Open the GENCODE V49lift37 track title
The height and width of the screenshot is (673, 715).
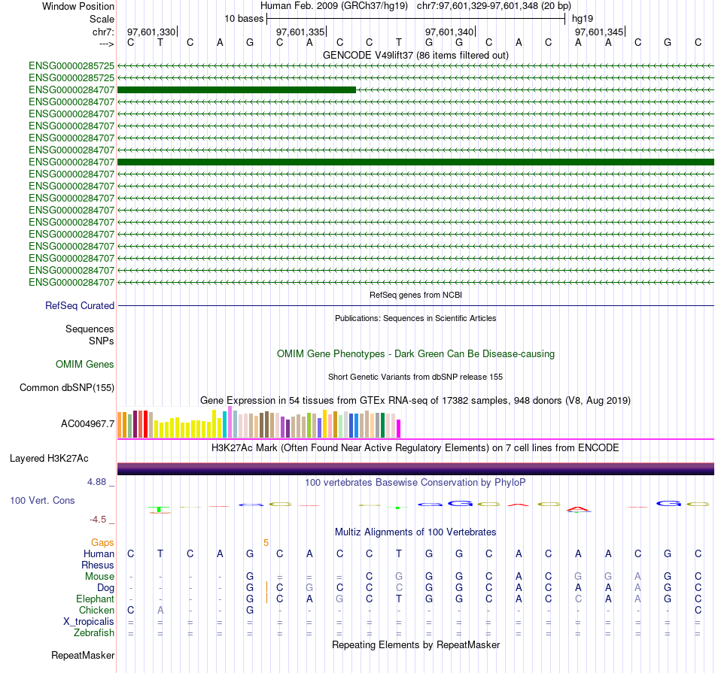click(415, 55)
